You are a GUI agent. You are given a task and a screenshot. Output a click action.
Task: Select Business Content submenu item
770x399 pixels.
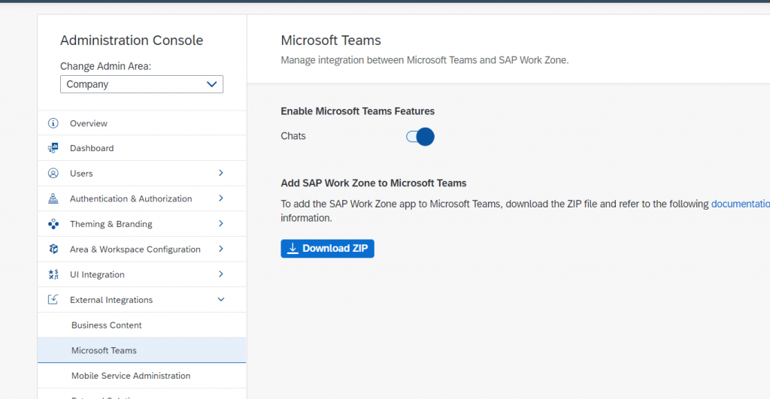click(142, 325)
